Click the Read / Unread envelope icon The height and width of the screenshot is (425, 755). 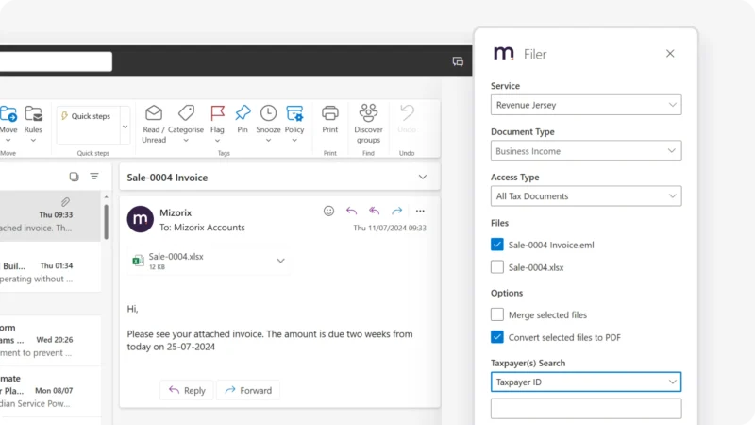[154, 112]
